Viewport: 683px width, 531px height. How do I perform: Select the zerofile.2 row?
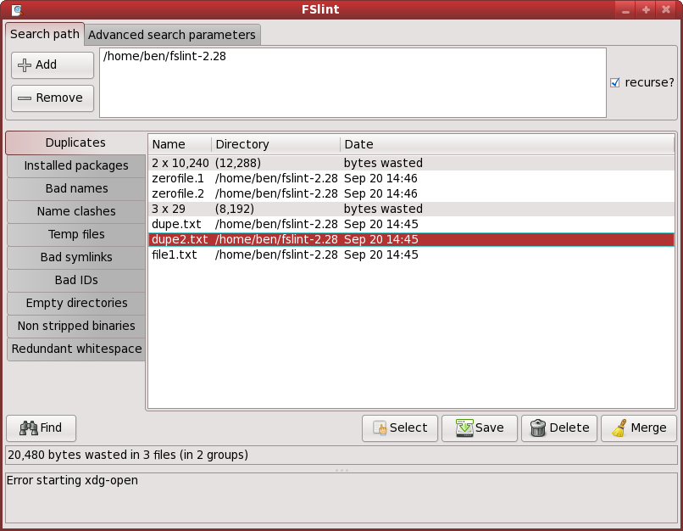click(411, 193)
